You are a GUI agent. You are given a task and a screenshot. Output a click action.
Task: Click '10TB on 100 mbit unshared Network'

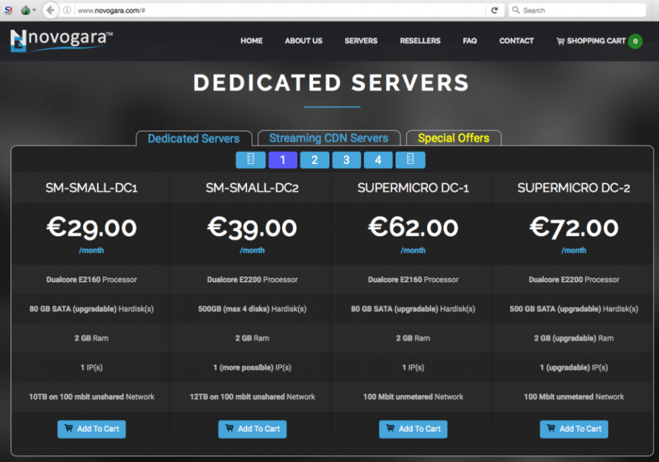92,397
